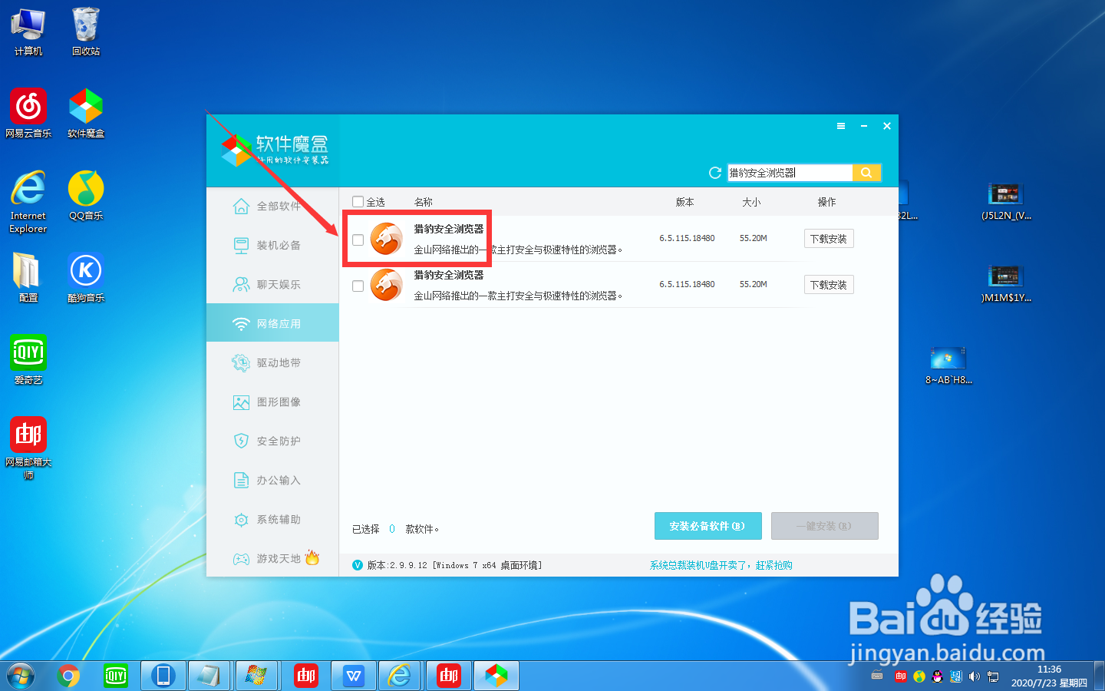Click second row's cheetah browser icon
The image size is (1105, 691).
point(387,285)
